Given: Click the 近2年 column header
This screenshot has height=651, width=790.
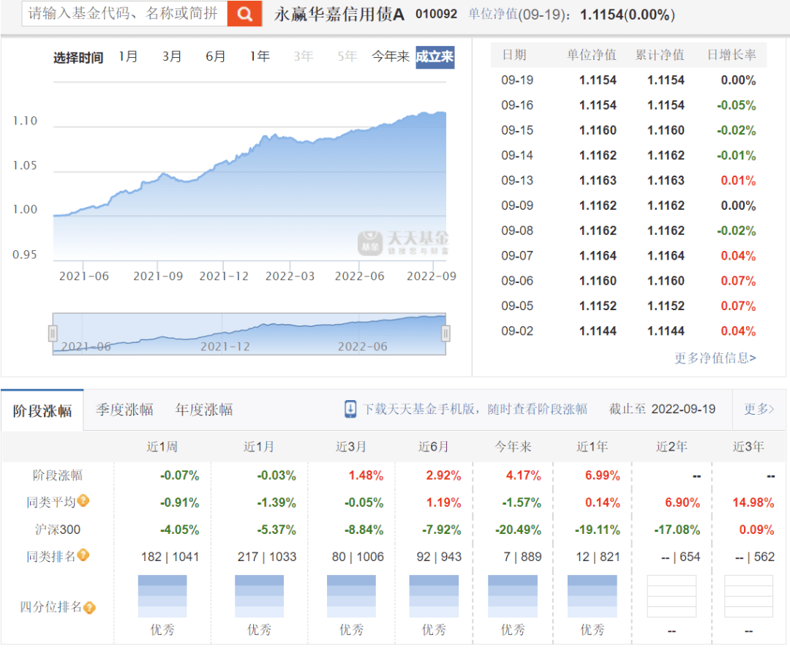Looking at the screenshot, I should (671, 446).
